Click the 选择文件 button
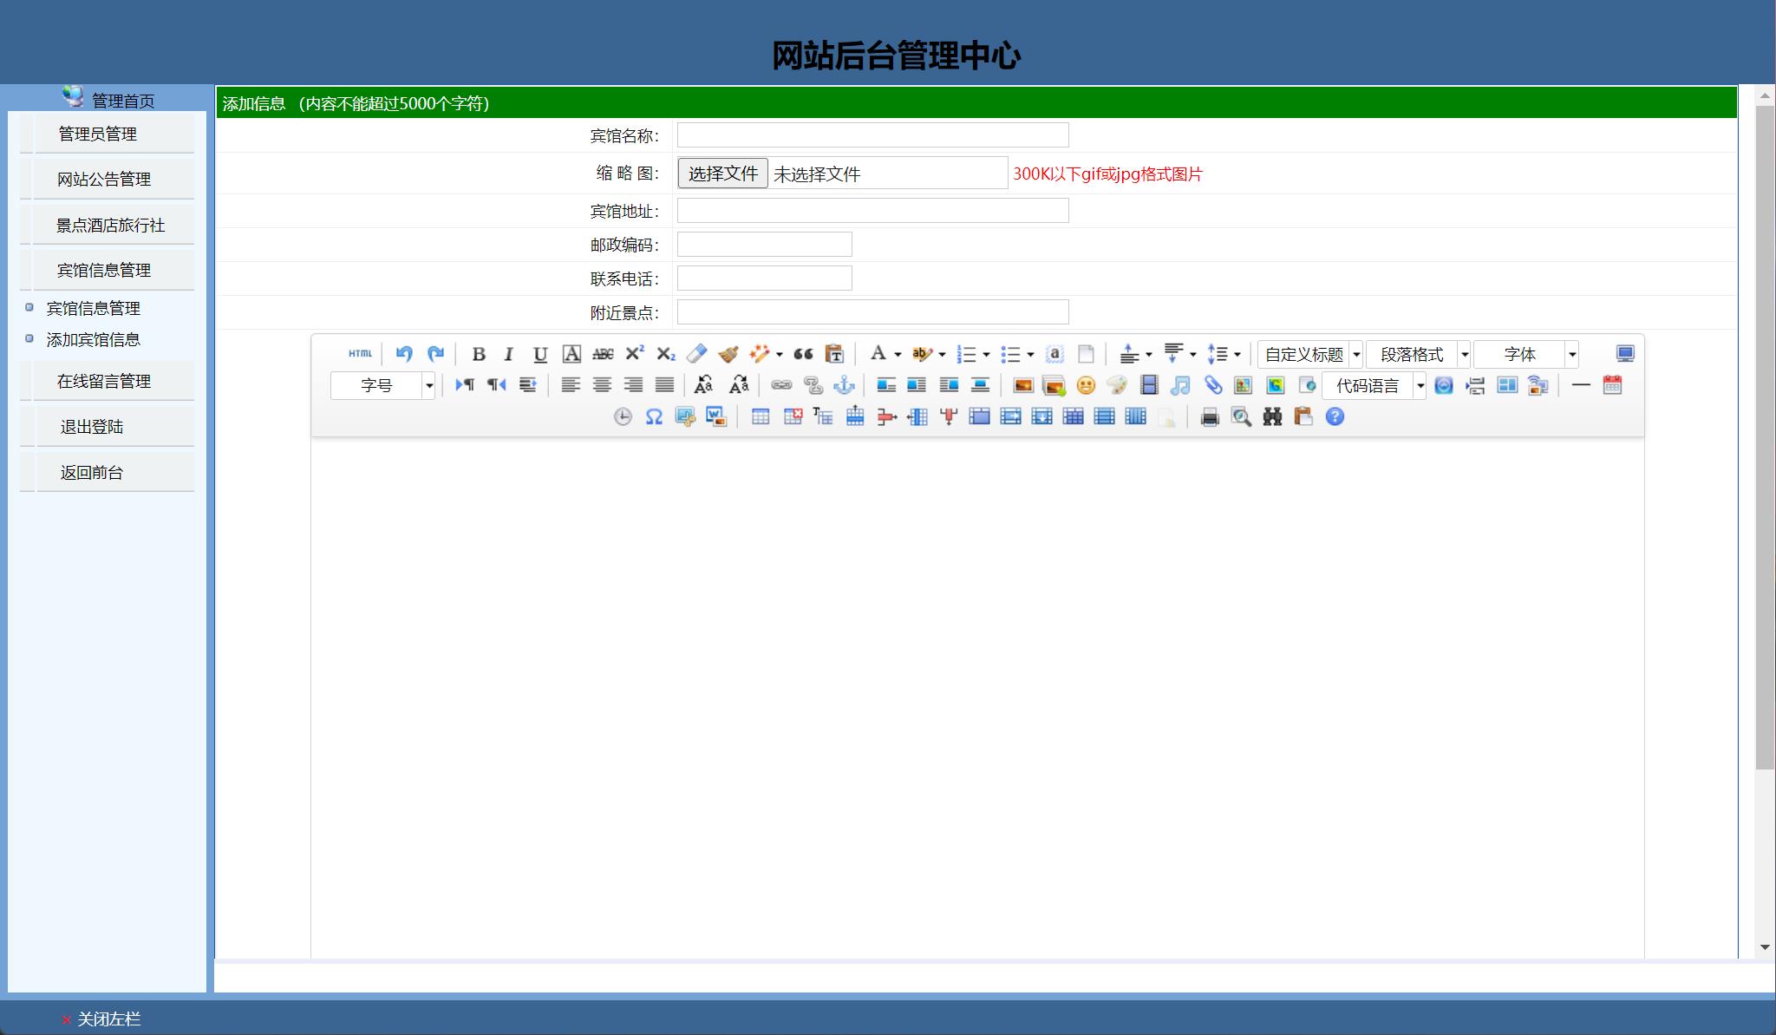This screenshot has height=1035, width=1776. 722,174
